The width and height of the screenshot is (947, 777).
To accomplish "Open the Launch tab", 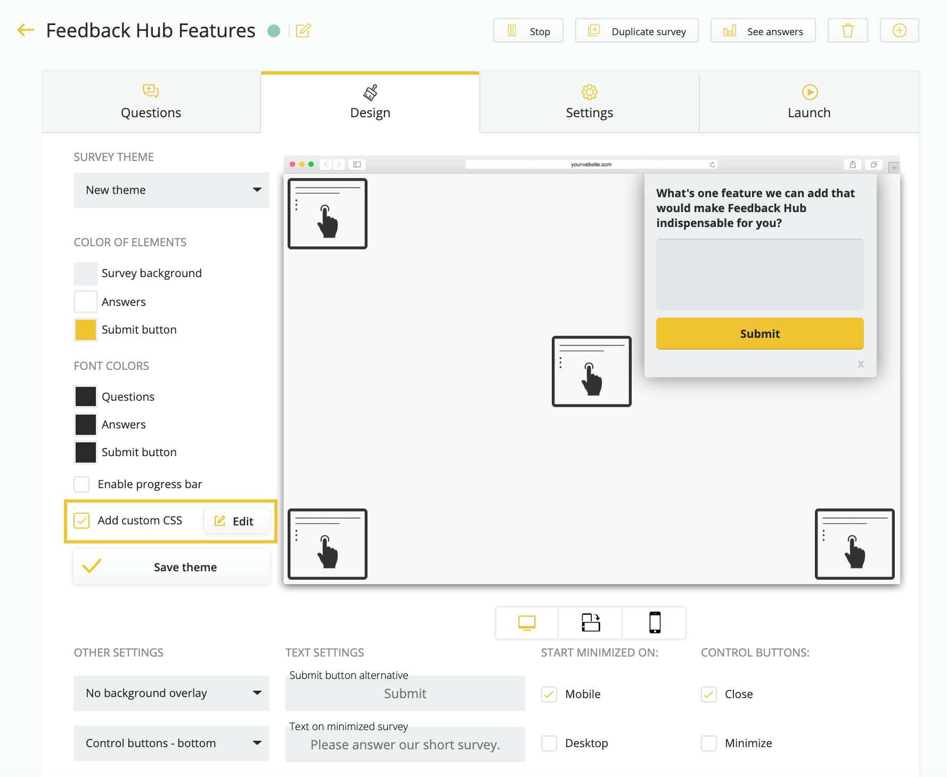I will (810, 102).
